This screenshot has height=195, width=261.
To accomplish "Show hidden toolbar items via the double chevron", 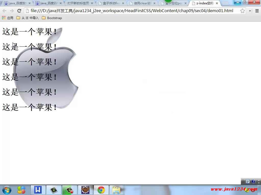I will pyautogui.click(x=250, y=11).
